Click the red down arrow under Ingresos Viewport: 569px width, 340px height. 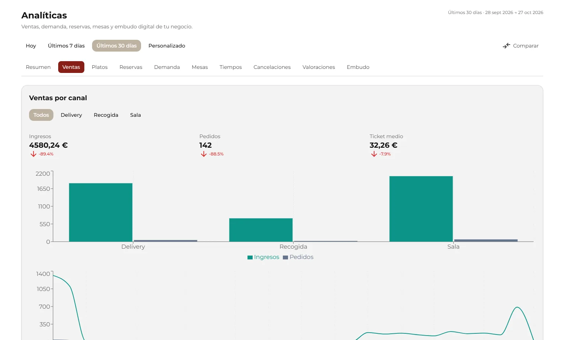coord(34,154)
